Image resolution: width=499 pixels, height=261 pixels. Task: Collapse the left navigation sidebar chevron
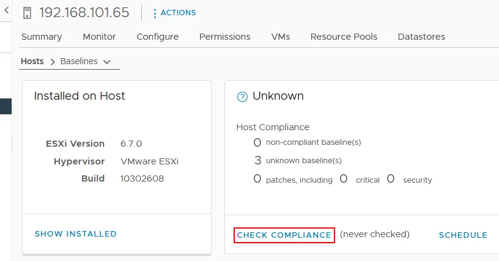coord(6,10)
